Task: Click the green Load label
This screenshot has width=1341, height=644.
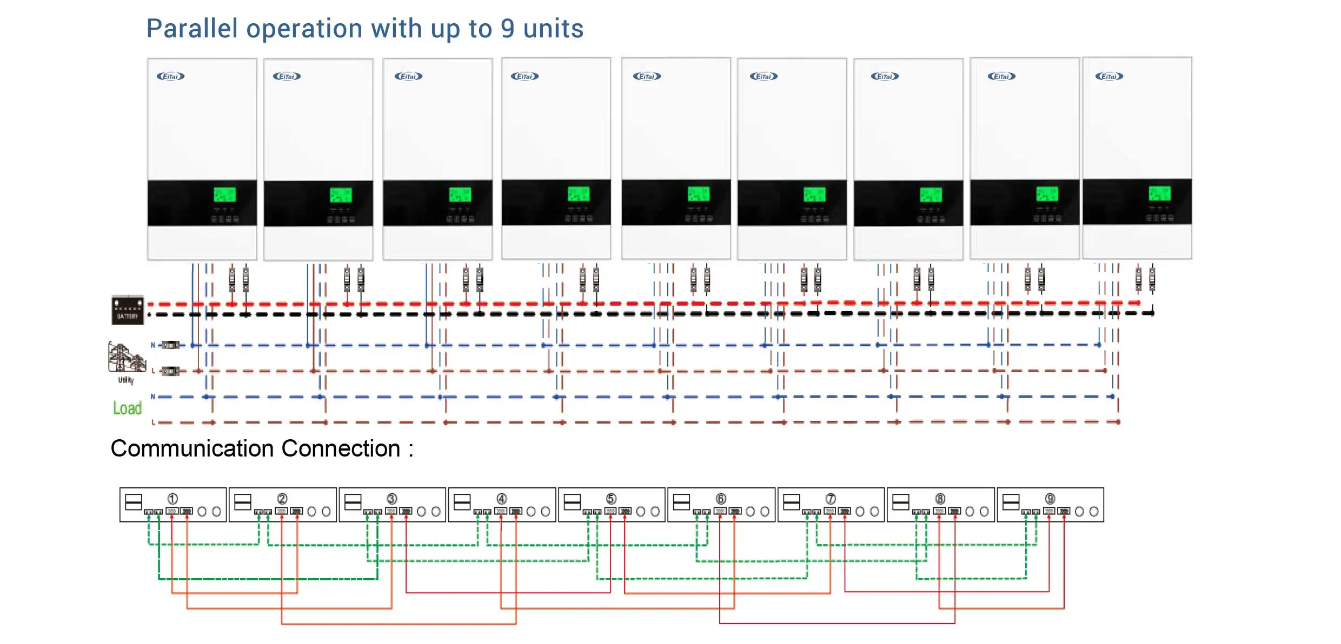Action: click(127, 408)
